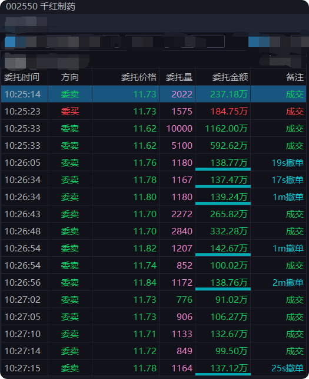Screen dimensions: 309x379
Task: Select the 332.28万 order at 10:26:48
Action: [154, 231]
